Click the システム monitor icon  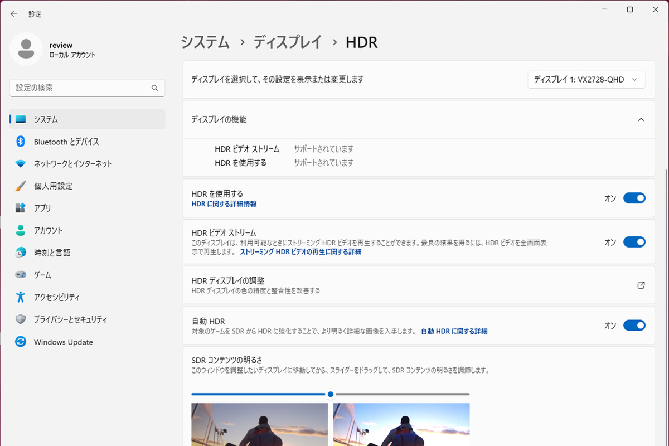[x=21, y=119]
